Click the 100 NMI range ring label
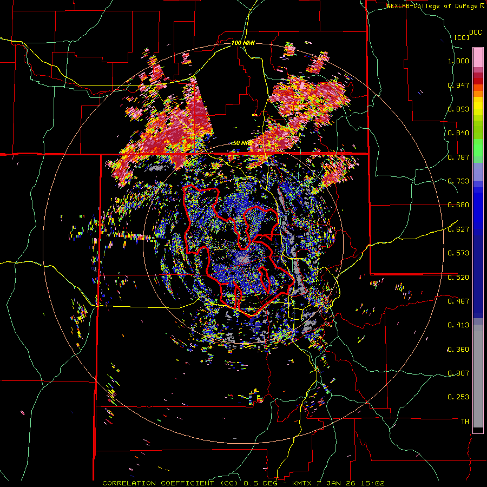This screenshot has width=487, height=487. pos(243,43)
